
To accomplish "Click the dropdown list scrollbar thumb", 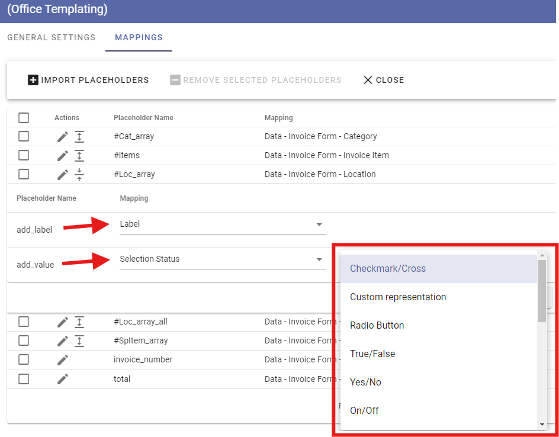I will click(542, 291).
